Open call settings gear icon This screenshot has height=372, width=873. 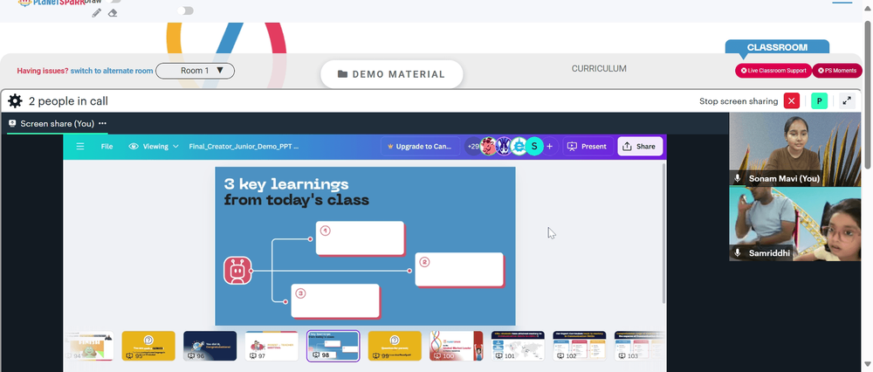[x=15, y=100]
